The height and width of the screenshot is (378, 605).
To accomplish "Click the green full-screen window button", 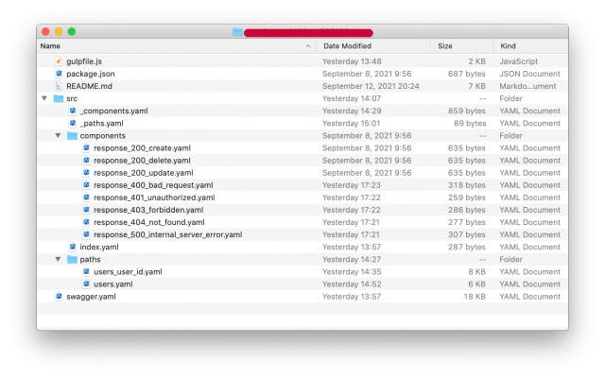I will pos(72,32).
